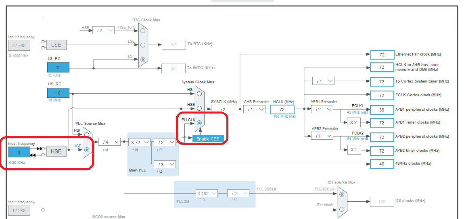Image resolution: width=464 pixels, height=219 pixels.
Task: Click the Ethernet PTP clock value
Action: (x=382, y=55)
